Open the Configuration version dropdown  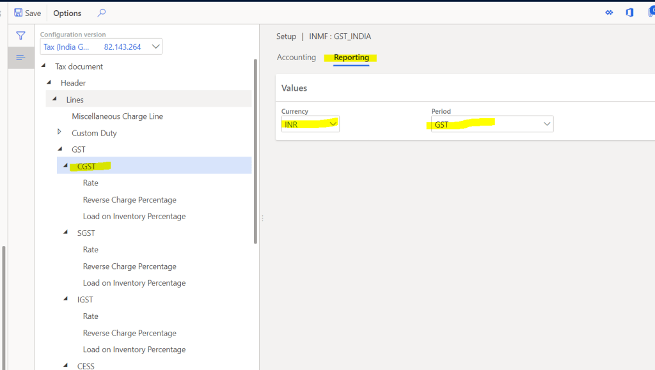[x=155, y=47]
